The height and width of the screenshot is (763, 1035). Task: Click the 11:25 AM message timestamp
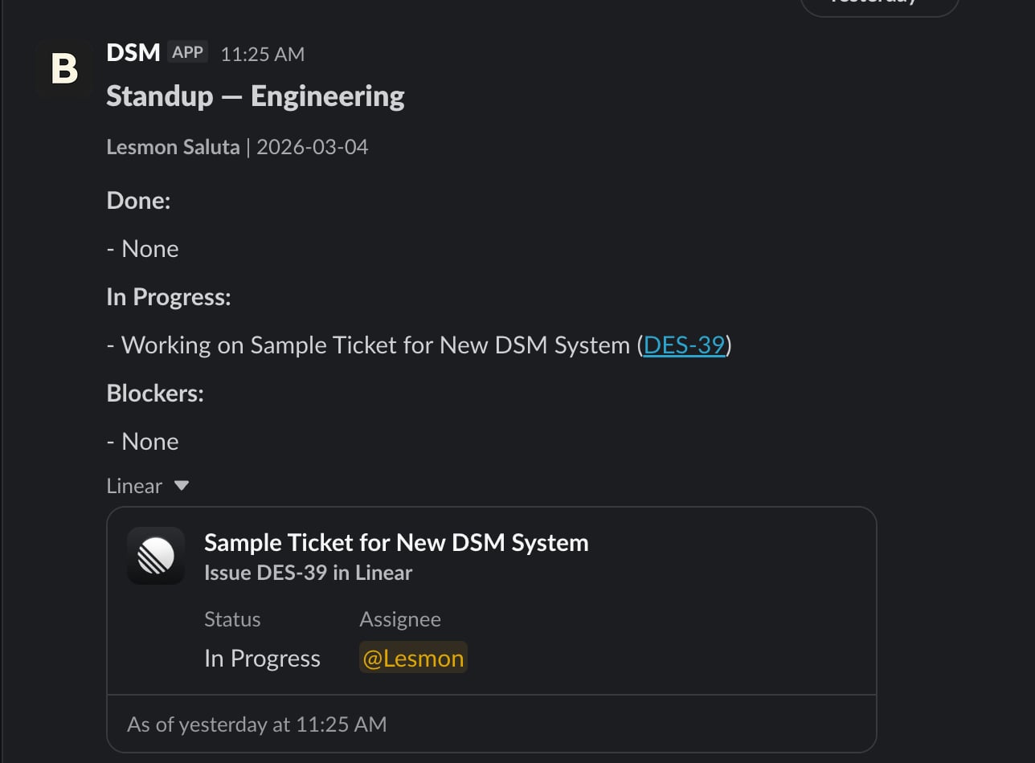(x=263, y=54)
